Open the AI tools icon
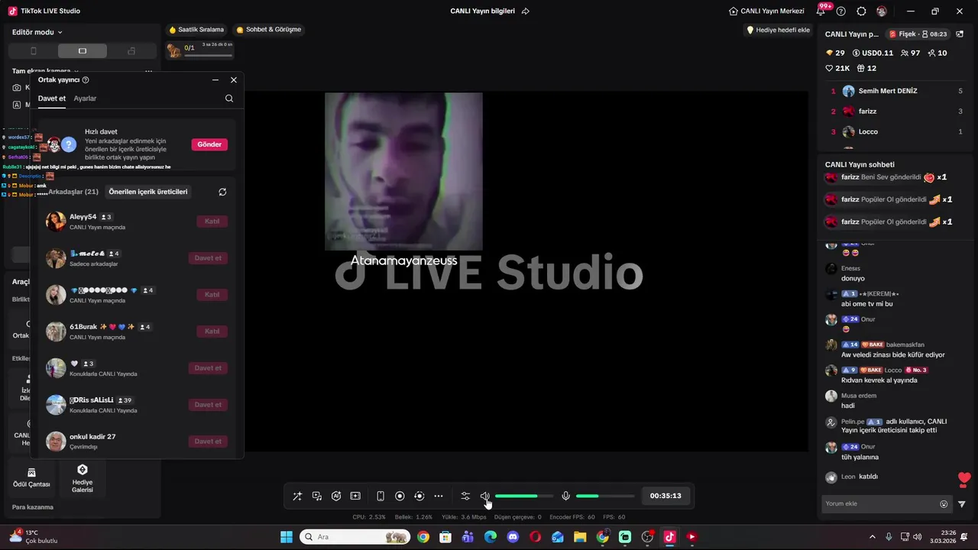The image size is (978, 550). [336, 496]
